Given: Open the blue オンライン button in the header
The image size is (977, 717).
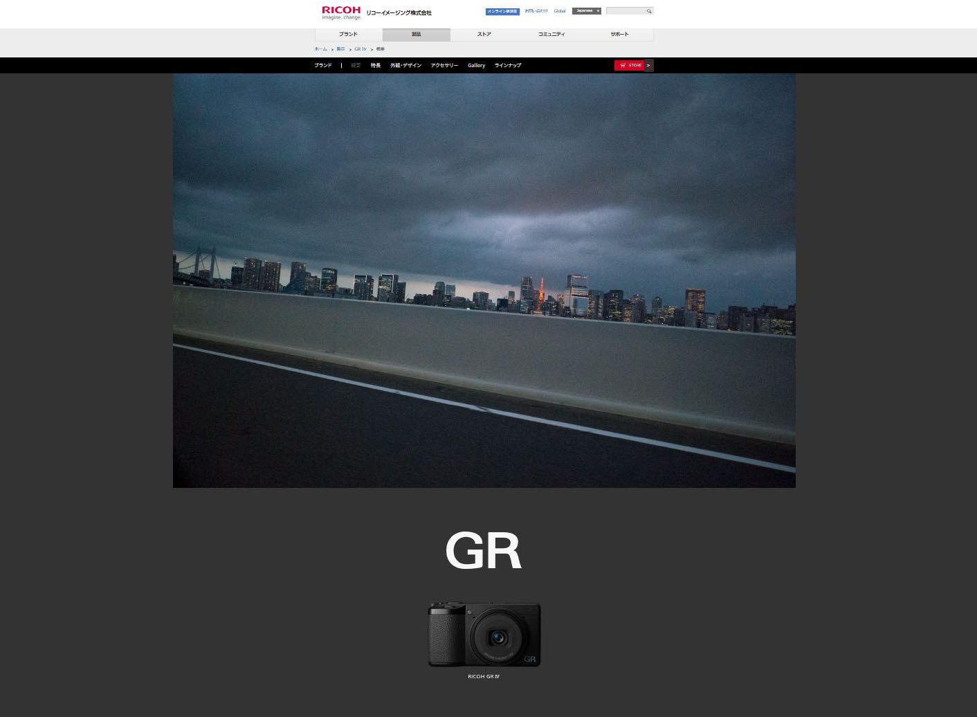Looking at the screenshot, I should [x=502, y=11].
